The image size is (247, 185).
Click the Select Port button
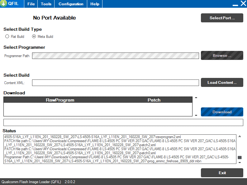click(222, 18)
